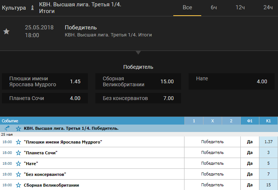The width and height of the screenshot is (278, 190).
Task: Favorite the "Плюшки имени Ярослава Мудрого" row star
Action: 18,142
